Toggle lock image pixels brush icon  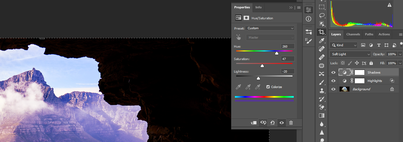click(x=350, y=63)
